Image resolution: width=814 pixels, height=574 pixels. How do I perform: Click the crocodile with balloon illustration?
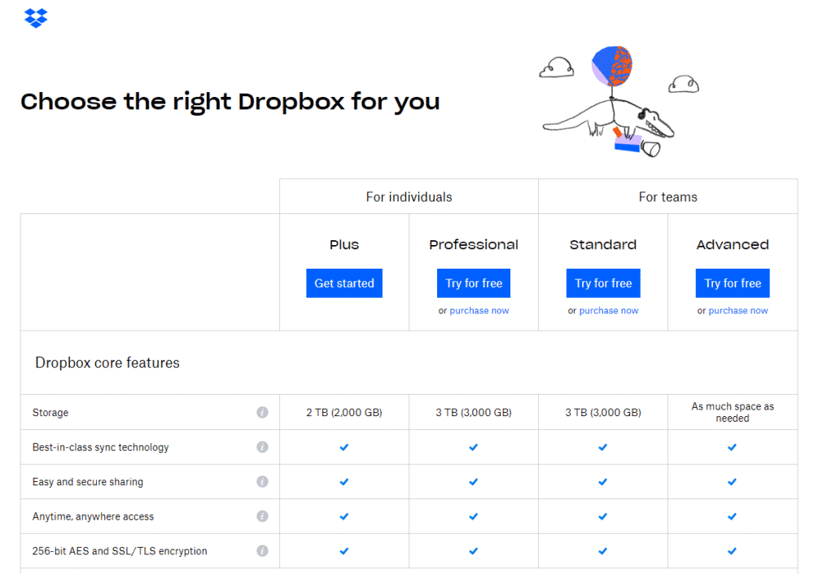point(618,101)
